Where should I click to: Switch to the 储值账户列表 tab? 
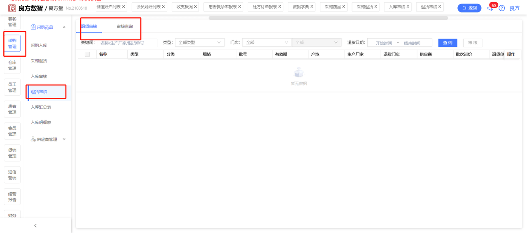tap(108, 7)
